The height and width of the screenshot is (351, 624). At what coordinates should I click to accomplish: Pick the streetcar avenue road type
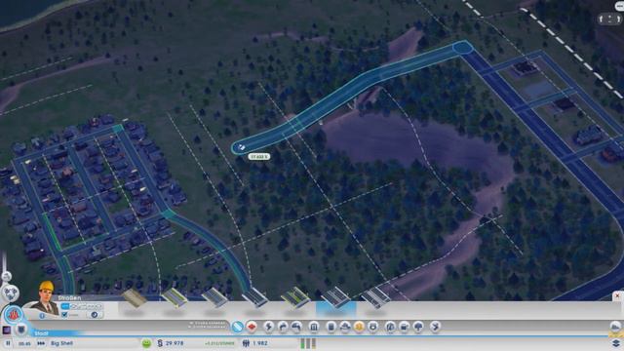[375, 298]
